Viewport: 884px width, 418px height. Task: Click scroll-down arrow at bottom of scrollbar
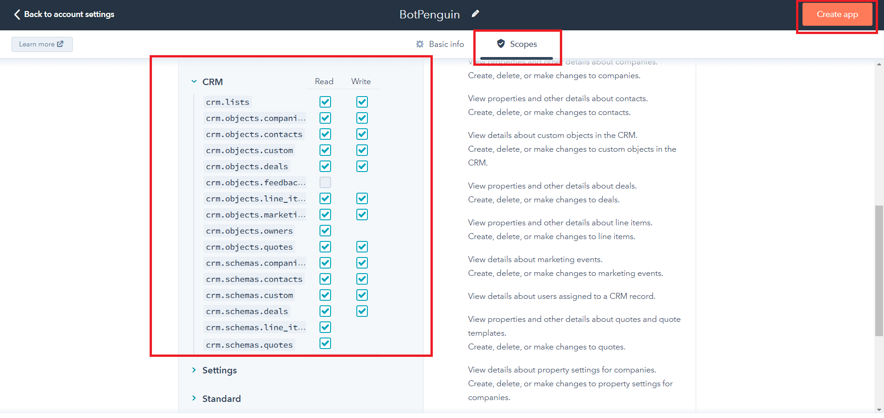pyautogui.click(x=879, y=409)
